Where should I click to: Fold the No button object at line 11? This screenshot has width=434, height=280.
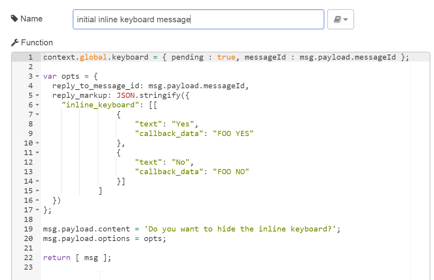click(37, 153)
